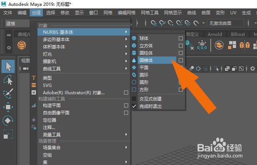The height and width of the screenshot is (165, 257).
Task: Open the 变形 menu
Action: tap(220, 12)
